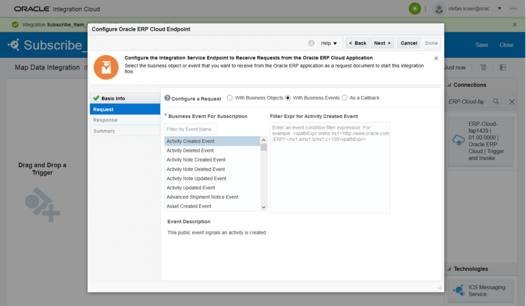Viewport: 526px width, 306px height.
Task: Cancel the endpoint configuration
Action: coord(408,43)
